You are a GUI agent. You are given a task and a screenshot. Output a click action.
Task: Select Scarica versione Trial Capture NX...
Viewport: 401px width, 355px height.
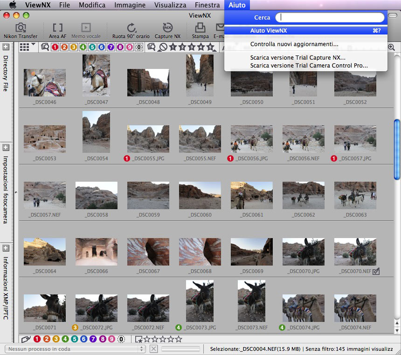[306, 57]
